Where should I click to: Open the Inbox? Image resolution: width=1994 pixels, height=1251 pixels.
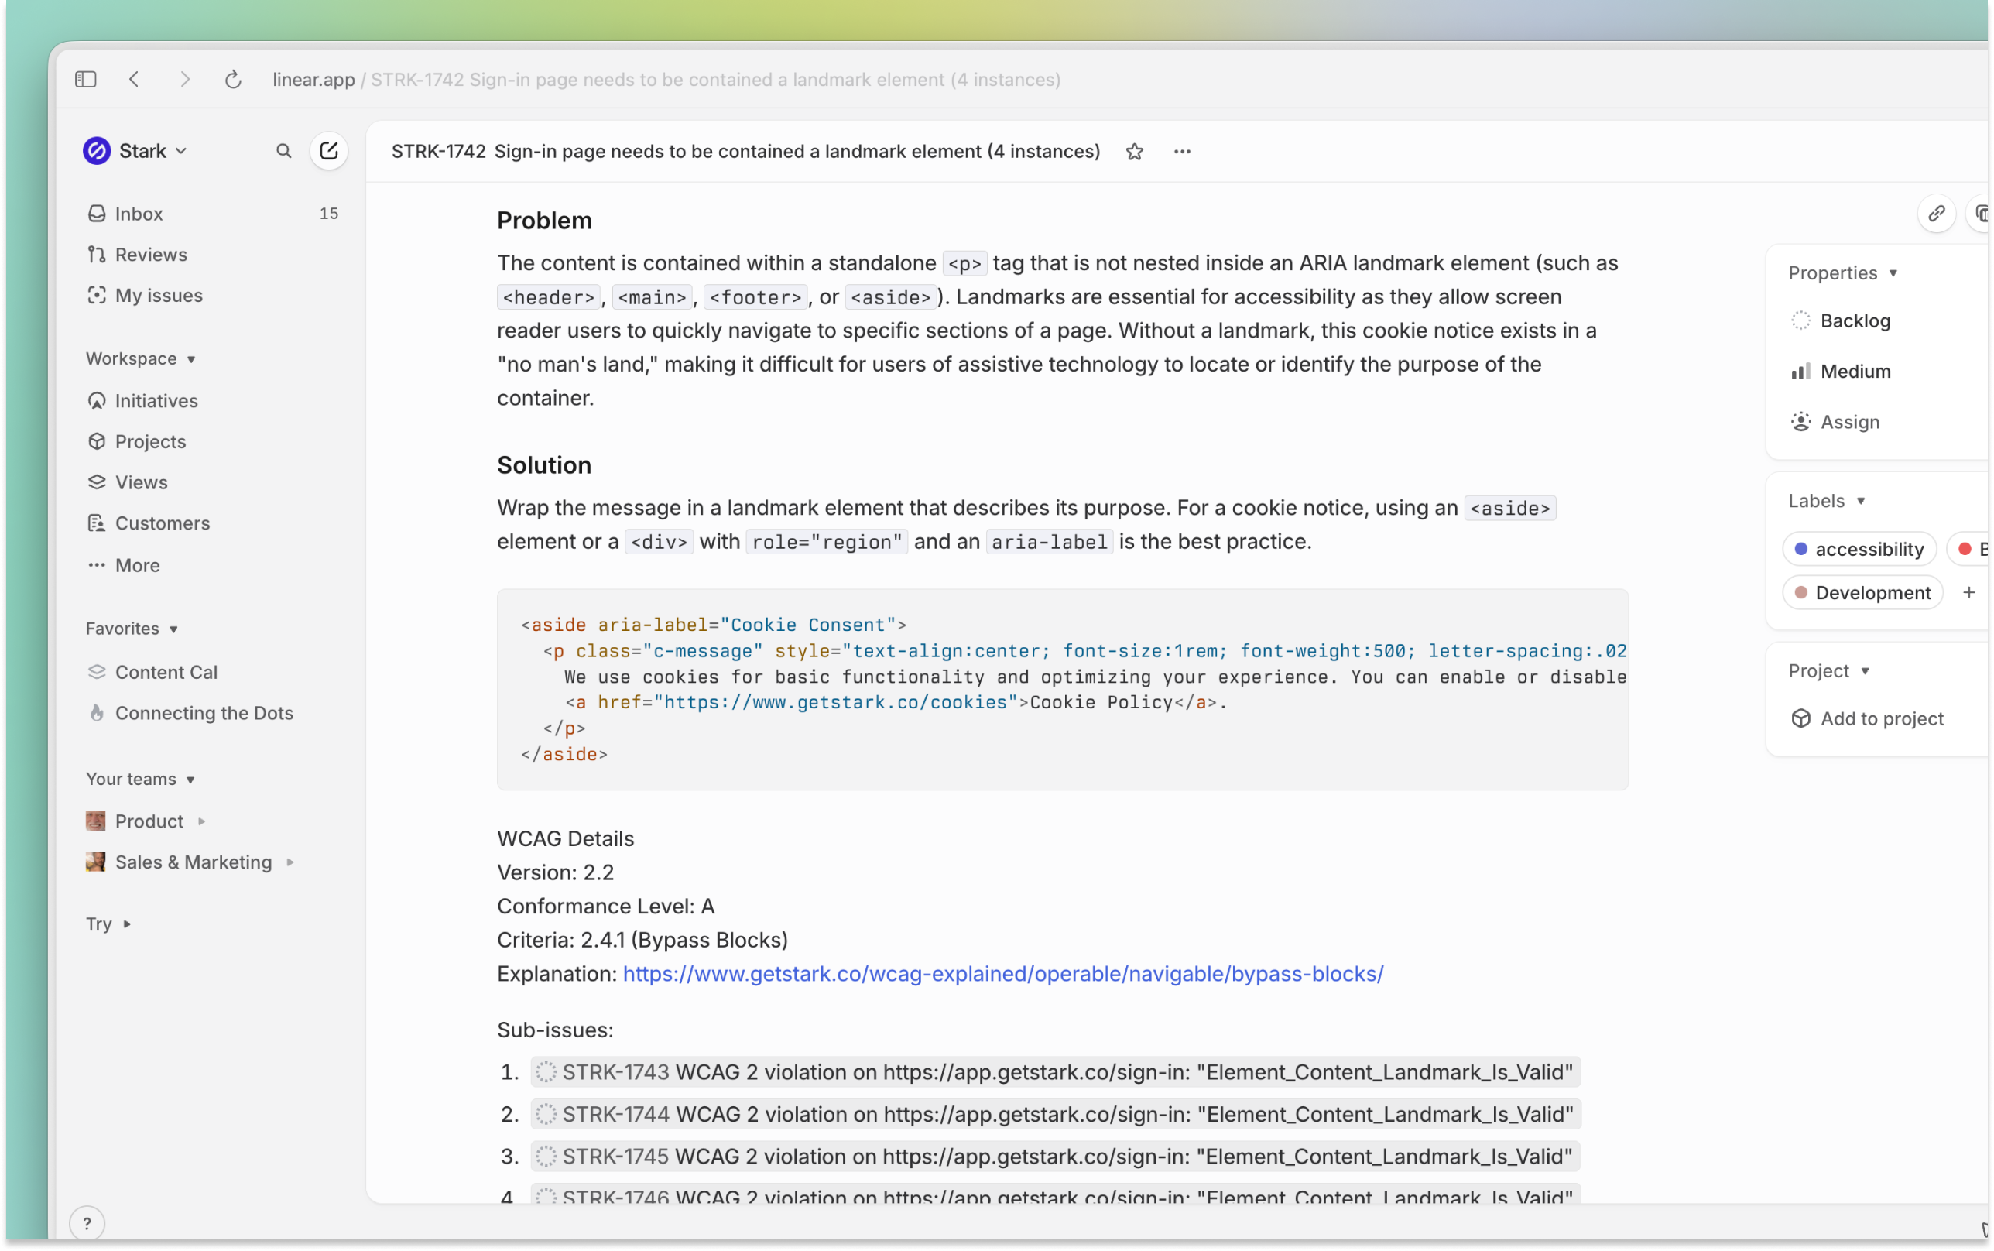click(x=213, y=214)
